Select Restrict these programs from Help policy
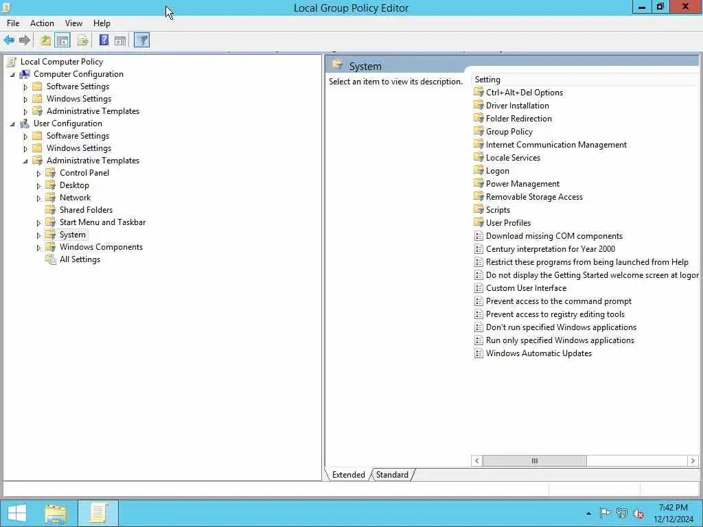 (587, 262)
